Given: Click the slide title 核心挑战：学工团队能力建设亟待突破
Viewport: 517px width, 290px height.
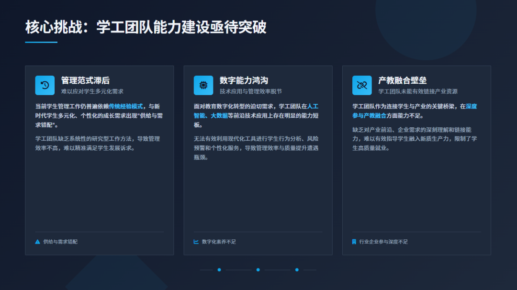Looking at the screenshot, I should pos(146,27).
